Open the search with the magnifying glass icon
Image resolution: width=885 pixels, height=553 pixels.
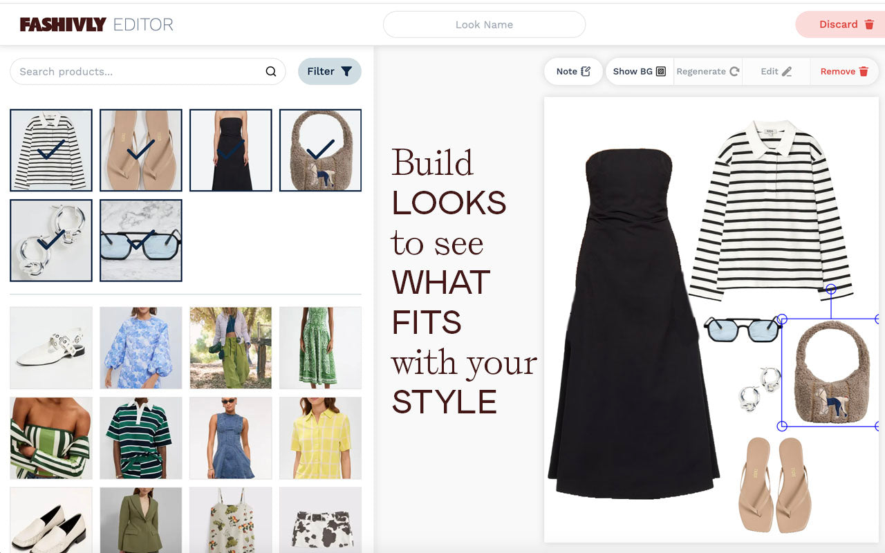click(x=270, y=71)
